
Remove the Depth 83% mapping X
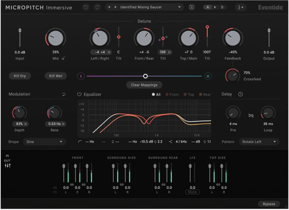pos(25,124)
